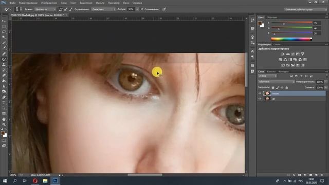Select the Zoom tool in toolbar

point(4,124)
